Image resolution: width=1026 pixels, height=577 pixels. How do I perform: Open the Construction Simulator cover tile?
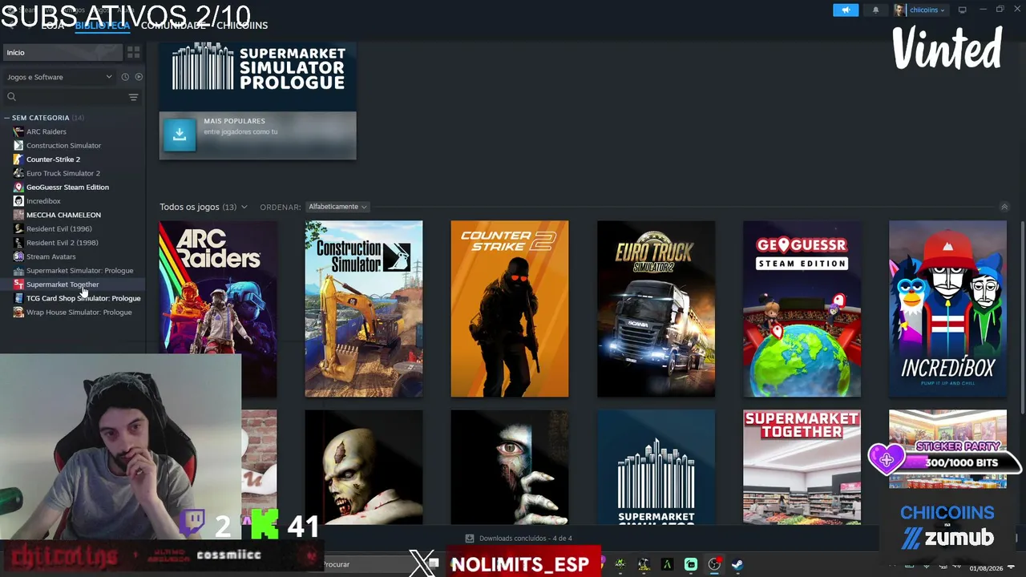[364, 309]
